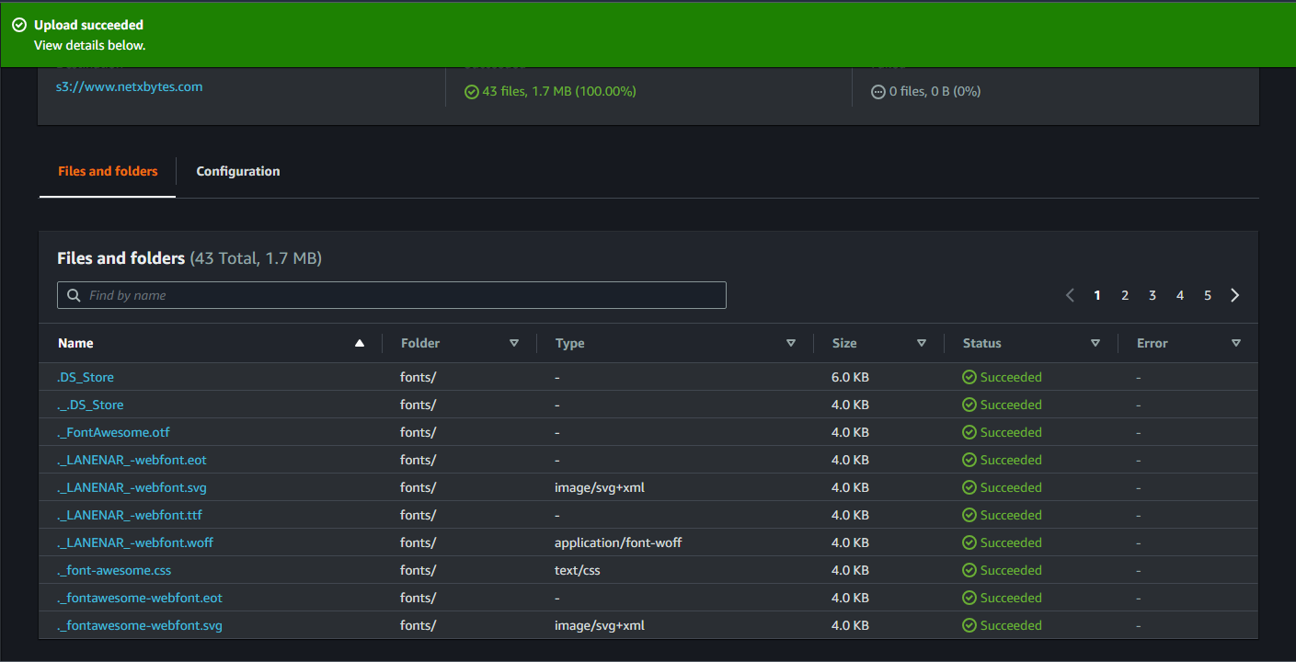Sort by the Size column arrow
Viewport: 1296px width, 662px height.
coord(922,343)
